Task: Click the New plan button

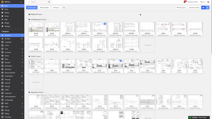Action: pos(32,8)
